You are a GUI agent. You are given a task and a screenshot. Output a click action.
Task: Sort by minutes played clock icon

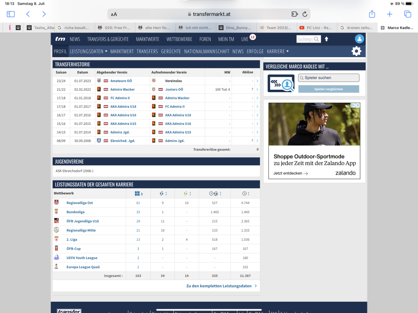point(245,194)
